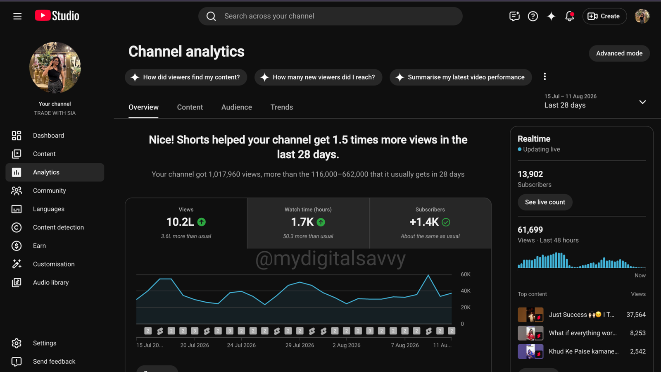Select the Views metric card
The height and width of the screenshot is (372, 661).
(186, 223)
